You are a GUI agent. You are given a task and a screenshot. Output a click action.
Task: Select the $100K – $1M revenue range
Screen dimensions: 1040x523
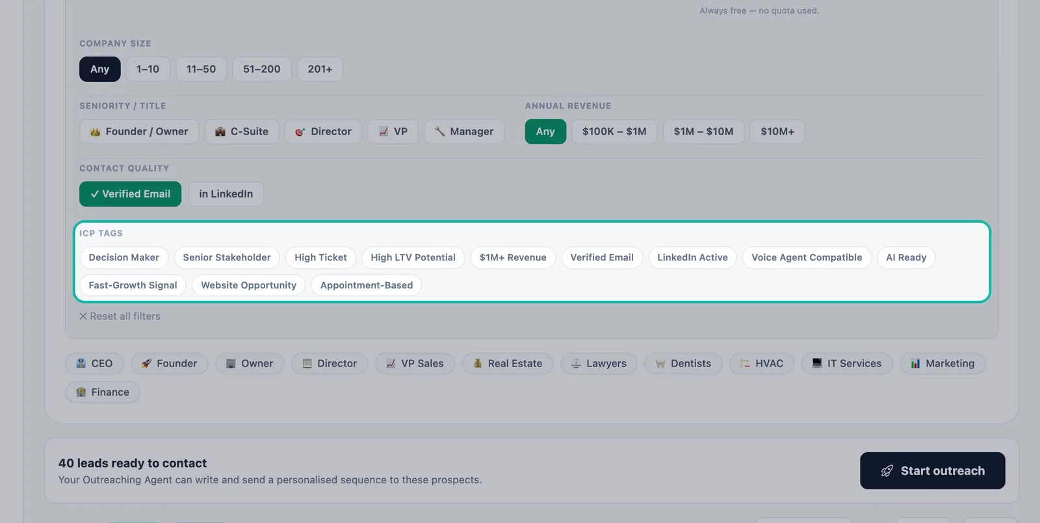pyautogui.click(x=614, y=131)
